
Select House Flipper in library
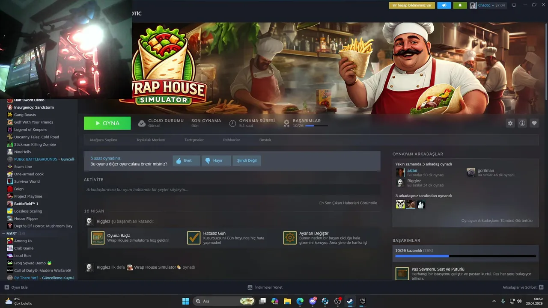click(x=26, y=219)
